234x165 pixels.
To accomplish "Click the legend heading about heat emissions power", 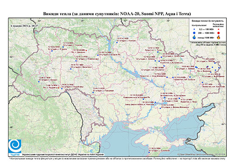I will pos(208,21).
